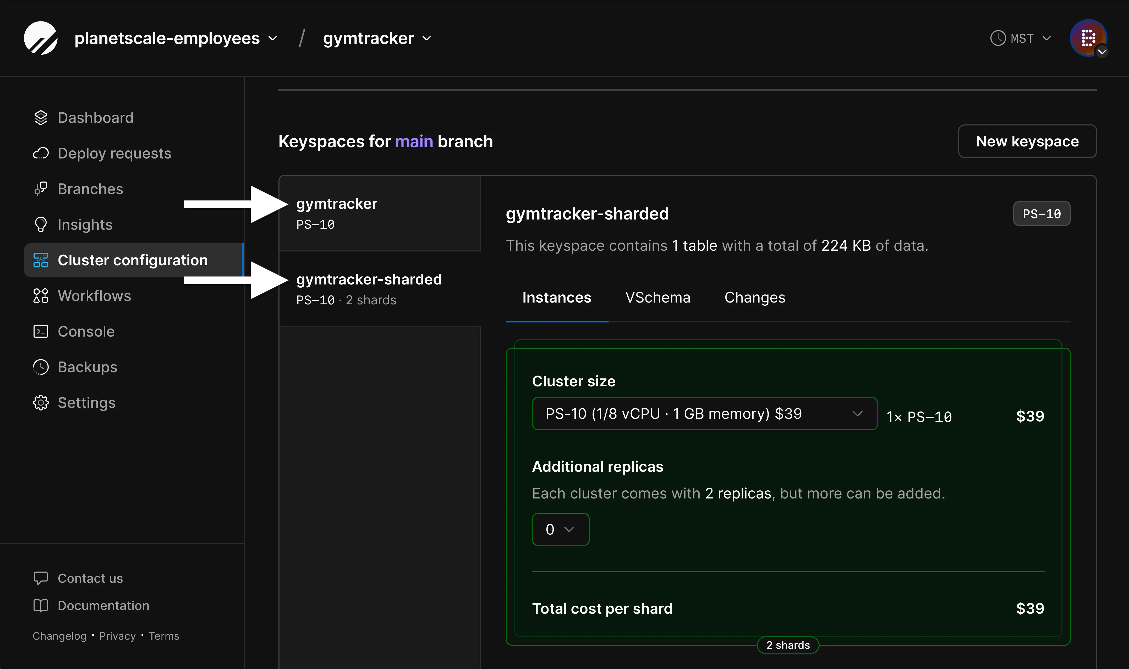This screenshot has height=669, width=1129.
Task: Click the Insights lightbulb icon
Action: pyautogui.click(x=41, y=224)
